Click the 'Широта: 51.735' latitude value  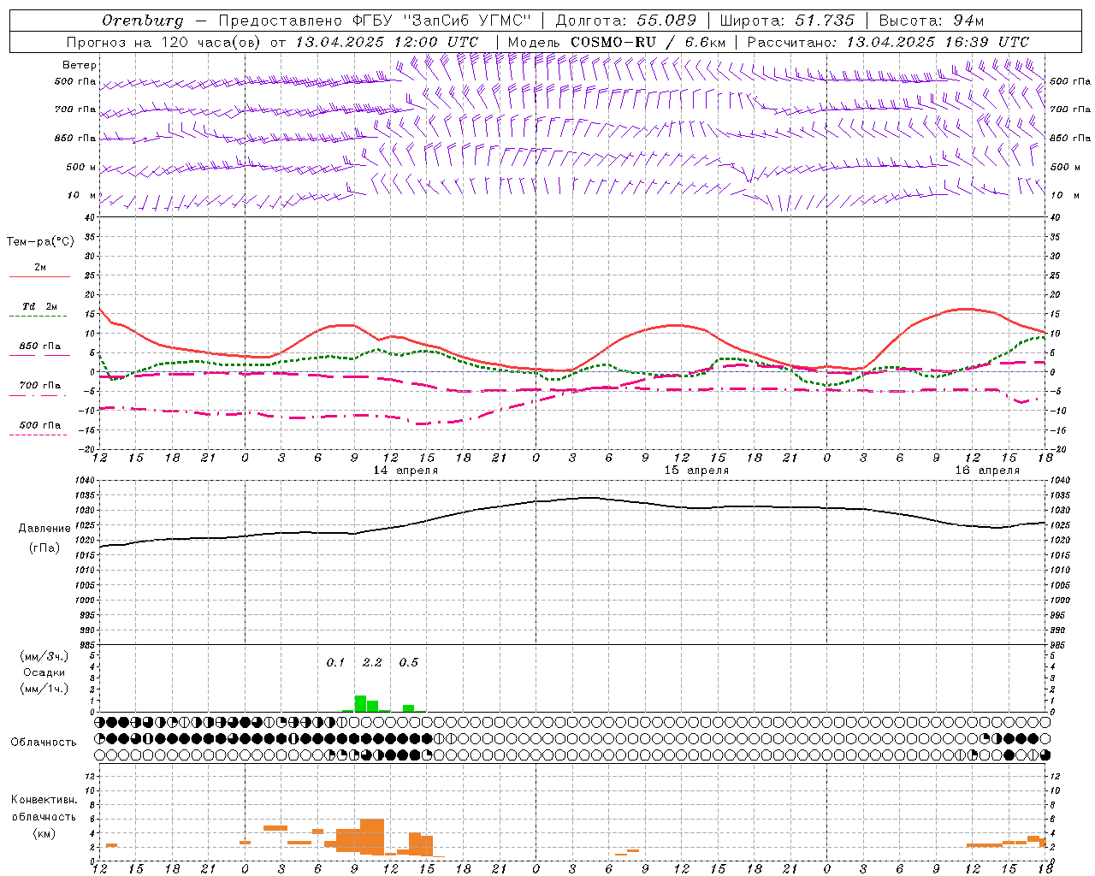(787, 21)
